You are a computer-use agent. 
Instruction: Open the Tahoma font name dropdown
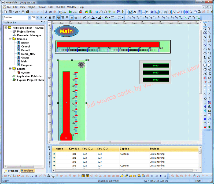pyautogui.click(x=29, y=17)
